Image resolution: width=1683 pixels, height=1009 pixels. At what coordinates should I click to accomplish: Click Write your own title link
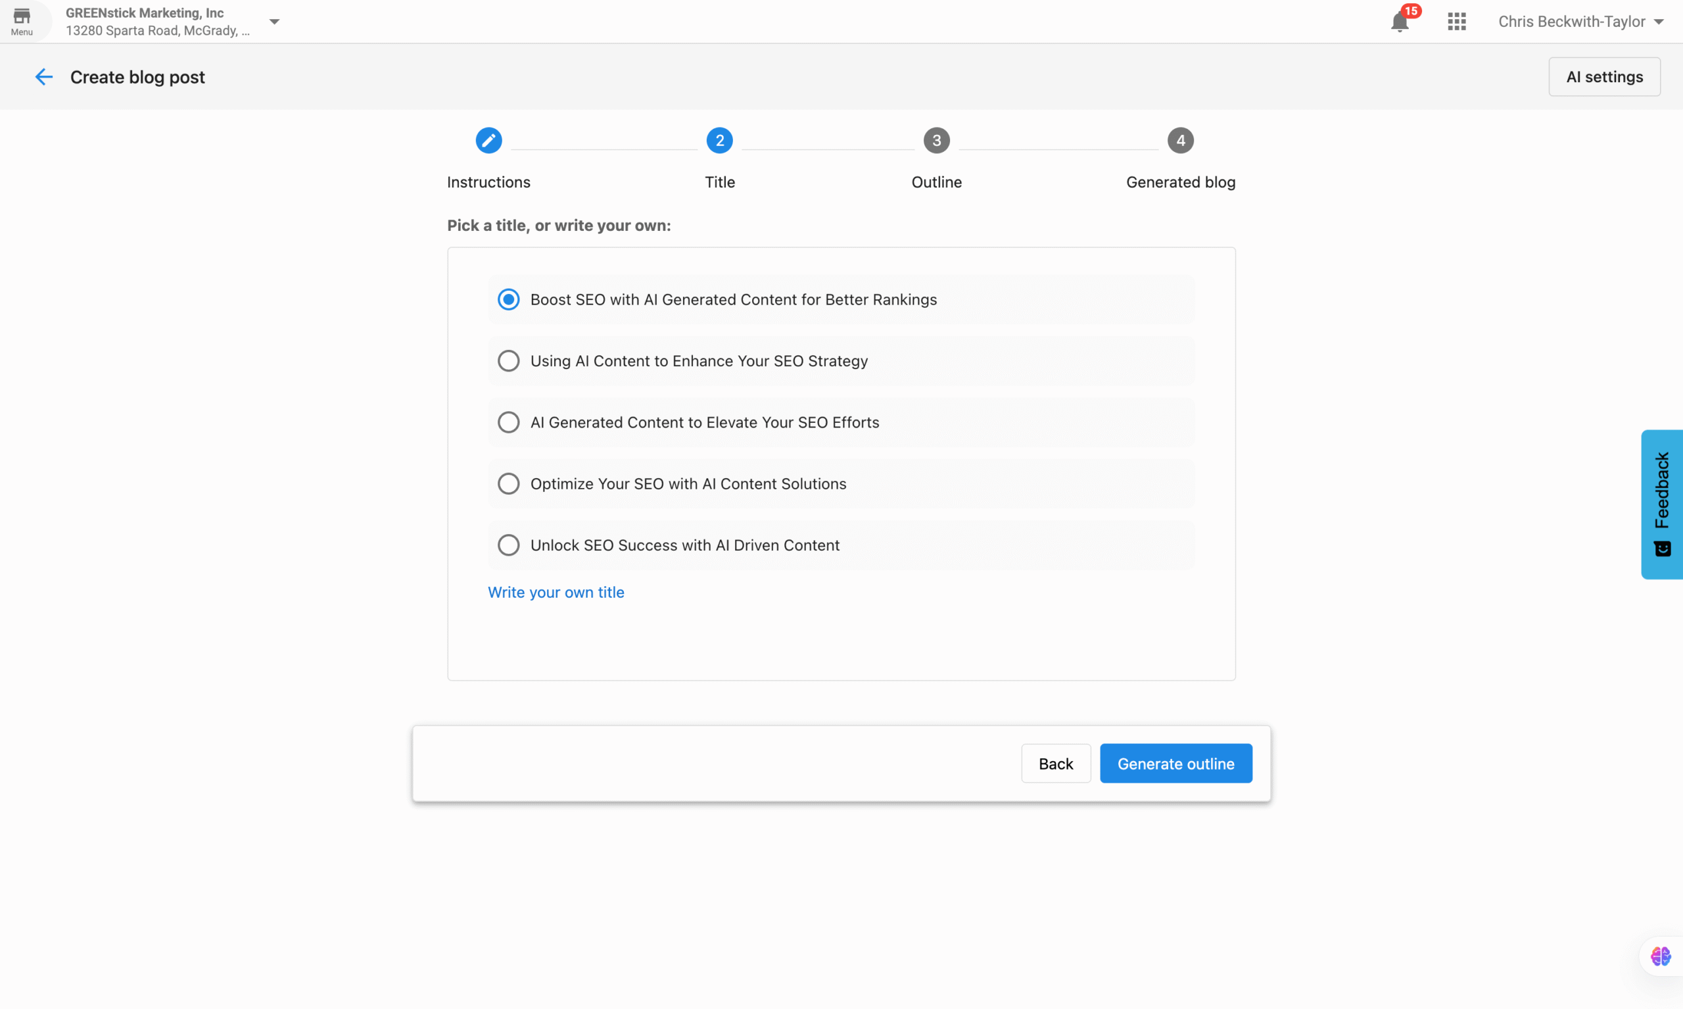(x=556, y=592)
